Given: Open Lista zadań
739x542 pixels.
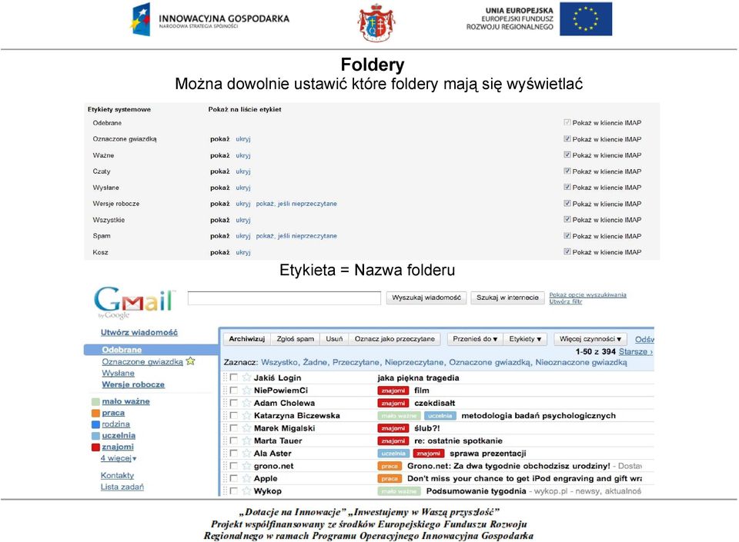Looking at the screenshot, I should 122,487.
